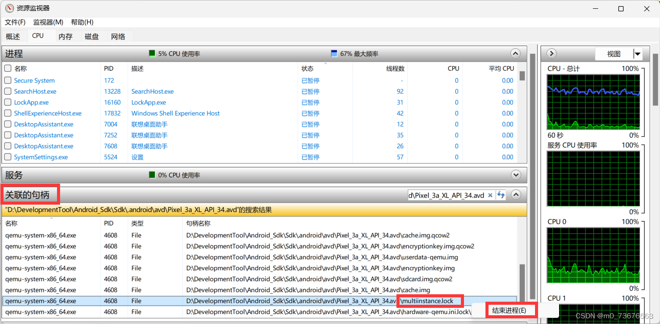Switch to the 概述 tab
Image resolution: width=660 pixels, height=324 pixels.
pyautogui.click(x=13, y=37)
